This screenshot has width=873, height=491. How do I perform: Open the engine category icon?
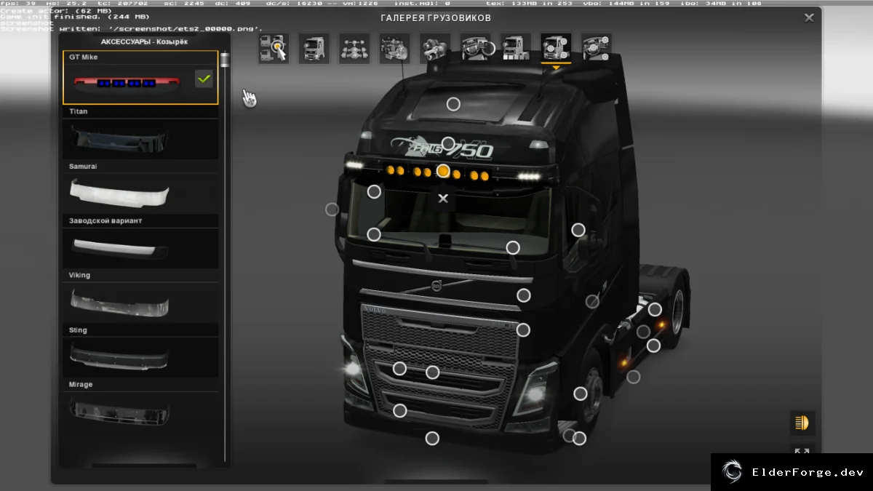(x=394, y=49)
